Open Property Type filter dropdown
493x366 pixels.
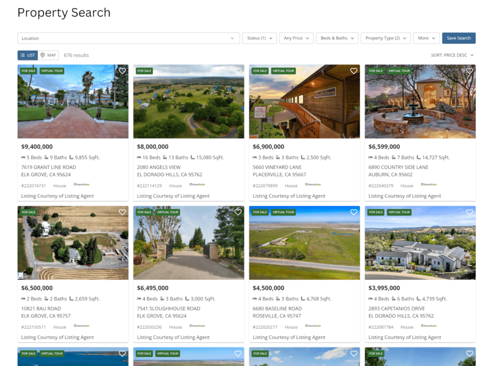[385, 38]
